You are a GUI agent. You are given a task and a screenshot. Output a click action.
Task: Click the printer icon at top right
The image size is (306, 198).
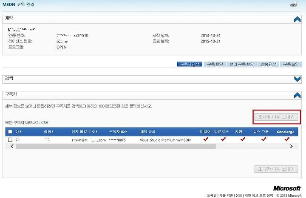pyautogui.click(x=294, y=4)
